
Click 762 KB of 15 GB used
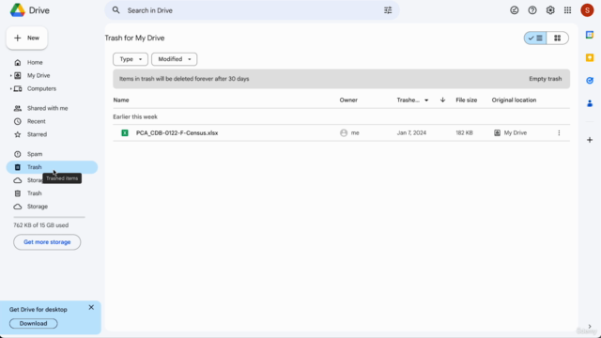(41, 225)
